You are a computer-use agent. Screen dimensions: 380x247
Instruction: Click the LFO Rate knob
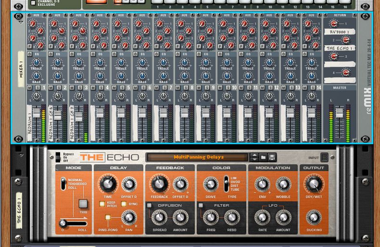click(262, 218)
